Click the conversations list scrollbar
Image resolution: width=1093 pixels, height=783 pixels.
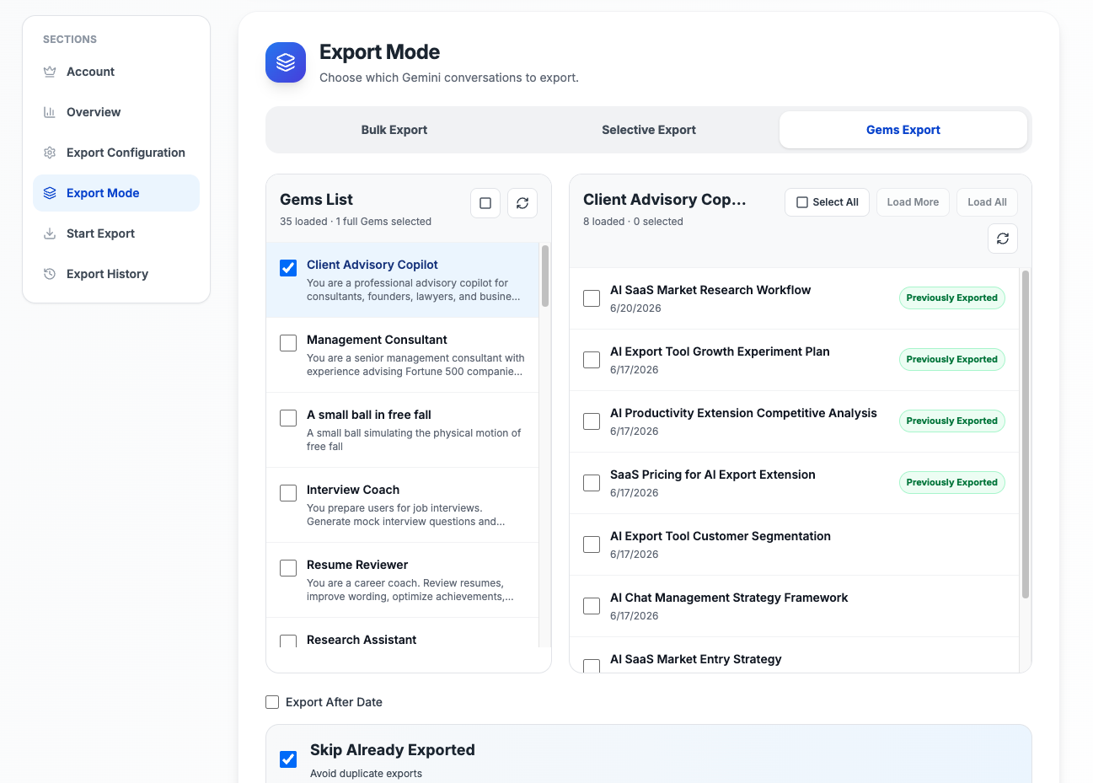1026,434
